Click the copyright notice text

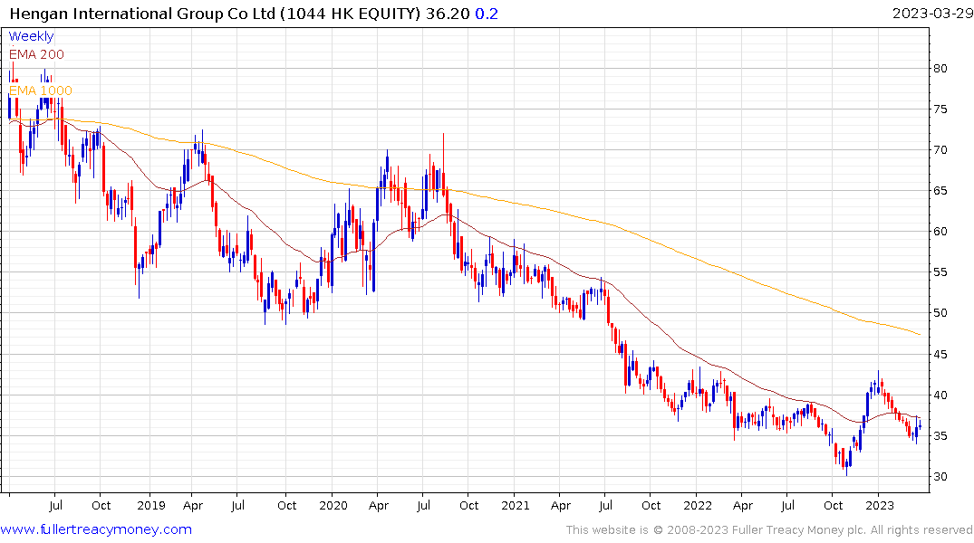[x=769, y=530]
